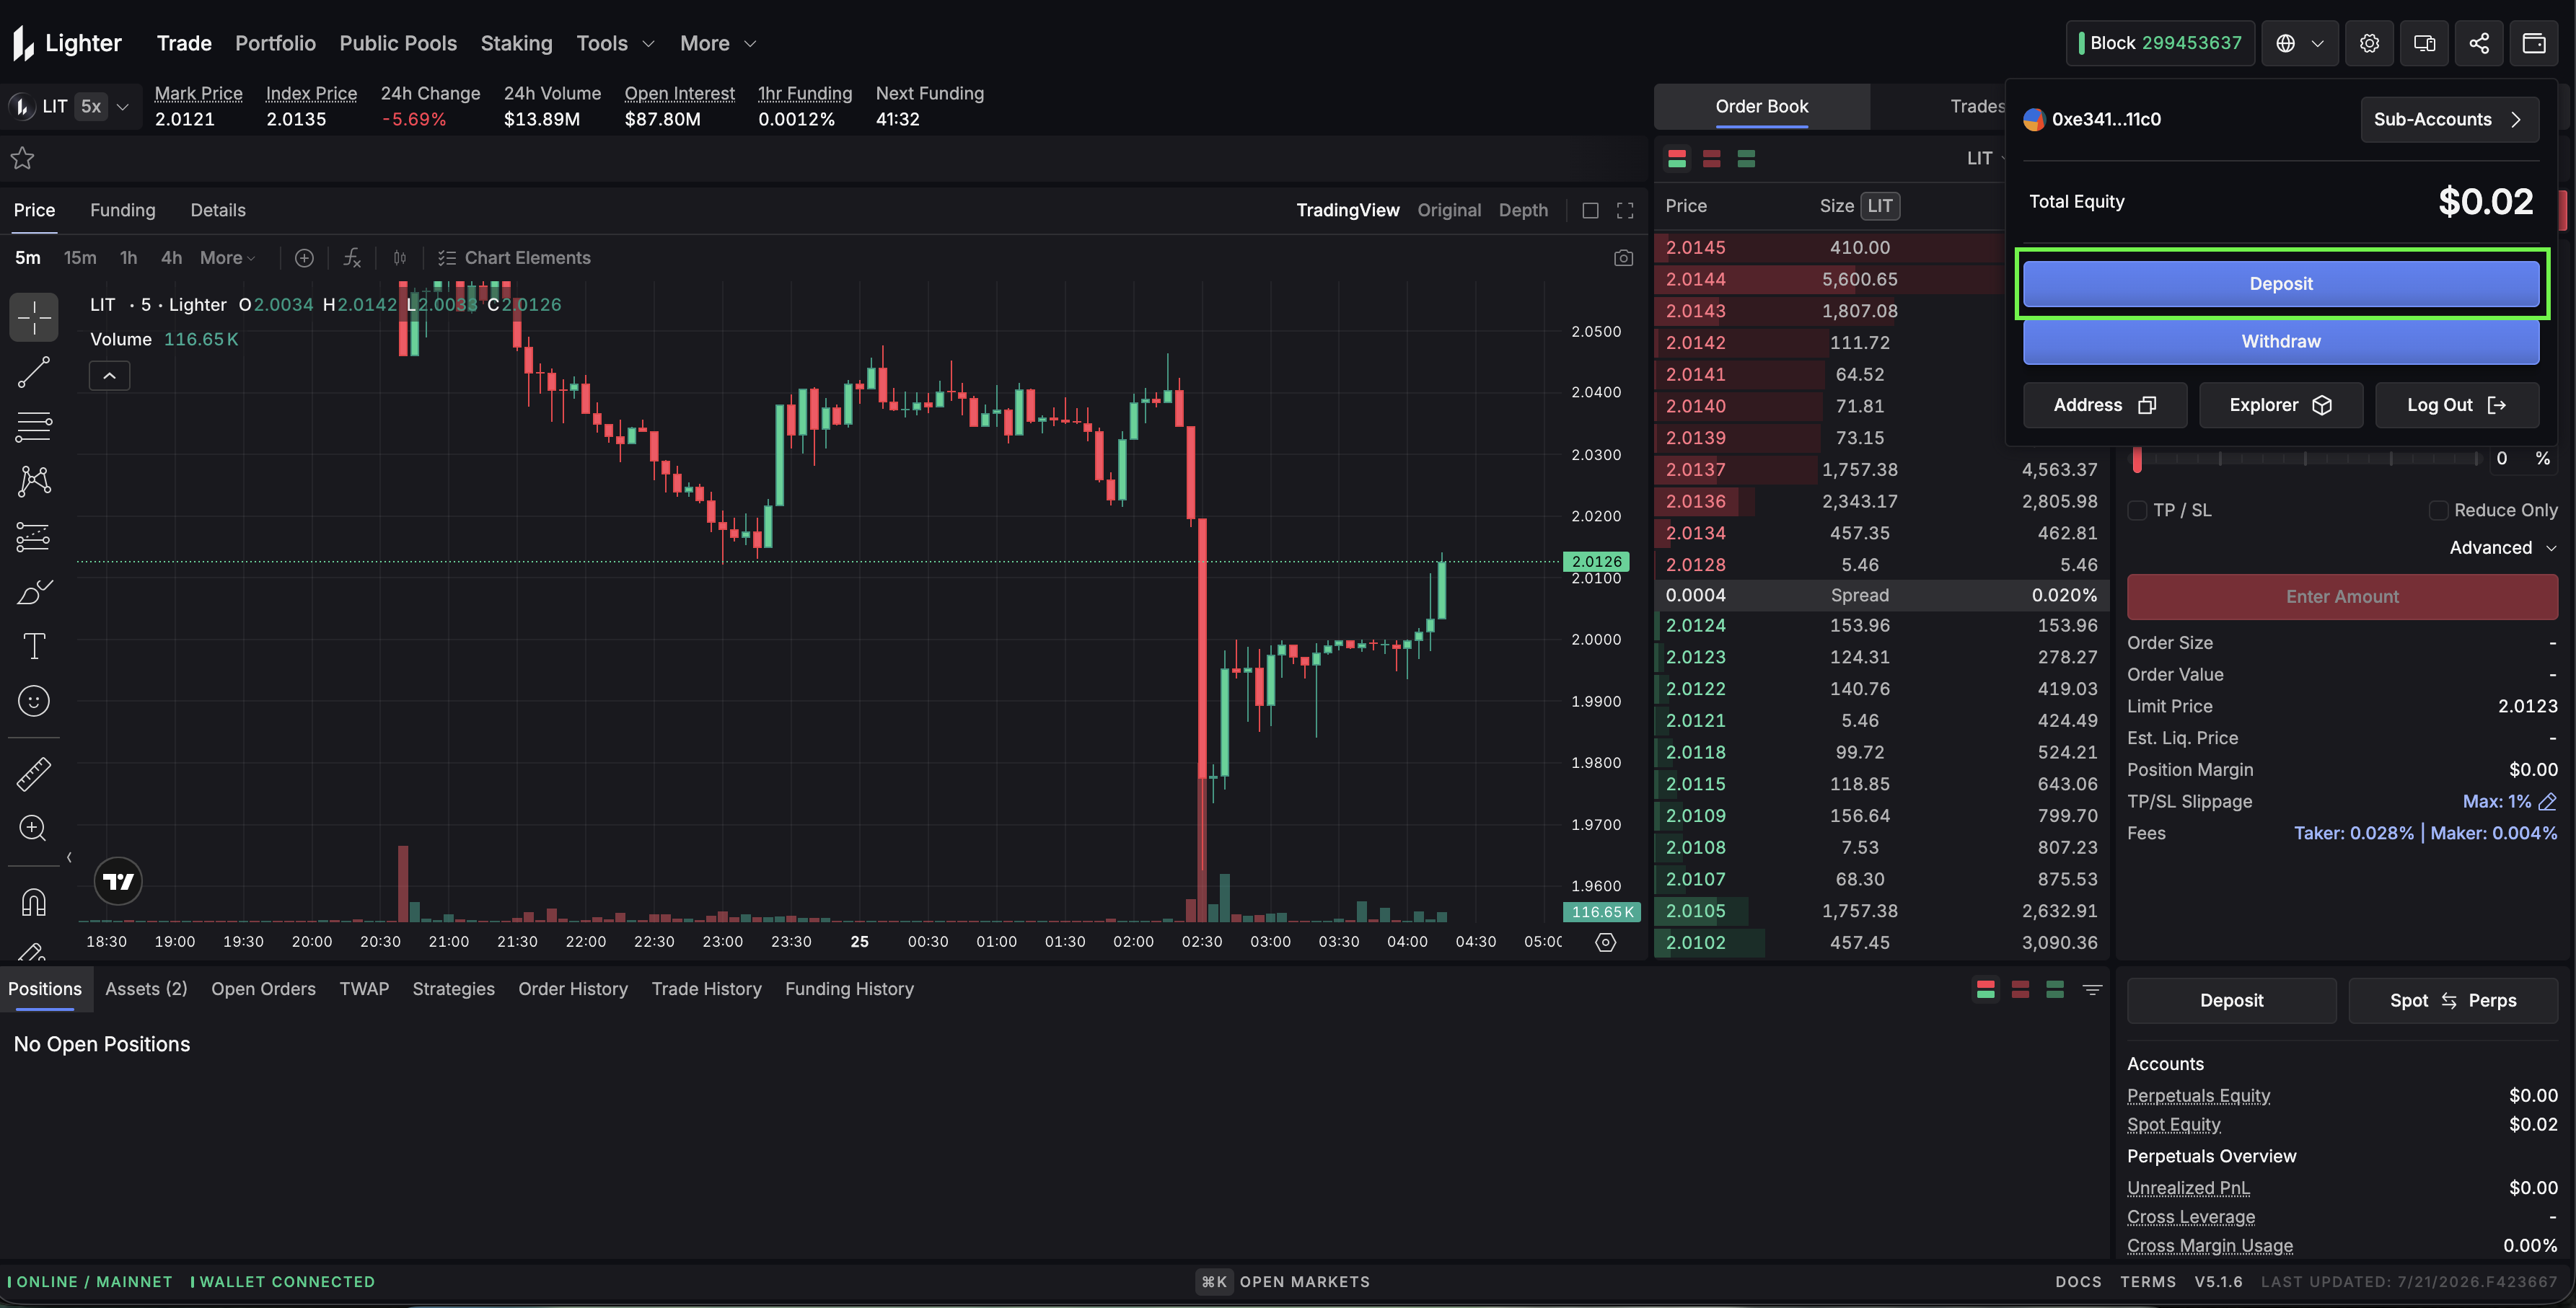Open chart settings gear below price axis
2576x1308 pixels.
[x=1605, y=942]
